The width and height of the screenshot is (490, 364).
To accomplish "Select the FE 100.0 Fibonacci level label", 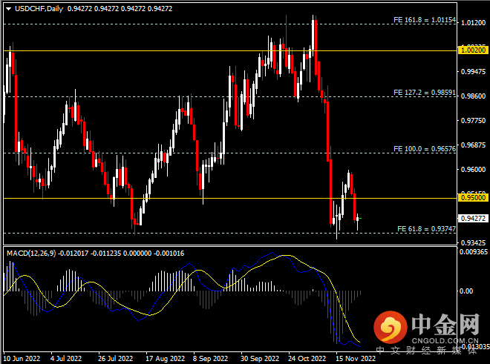I will [424, 149].
